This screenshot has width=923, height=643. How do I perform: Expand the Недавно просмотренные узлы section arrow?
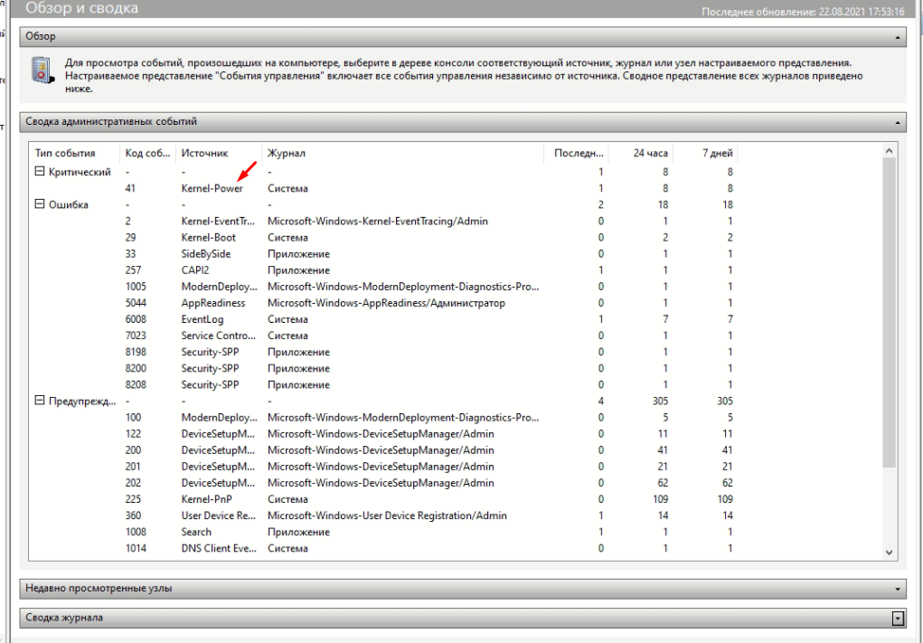coord(897,589)
